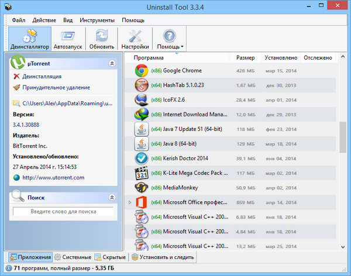Sort list by Размер column header
This screenshot has height=276, width=351.
[x=245, y=58]
